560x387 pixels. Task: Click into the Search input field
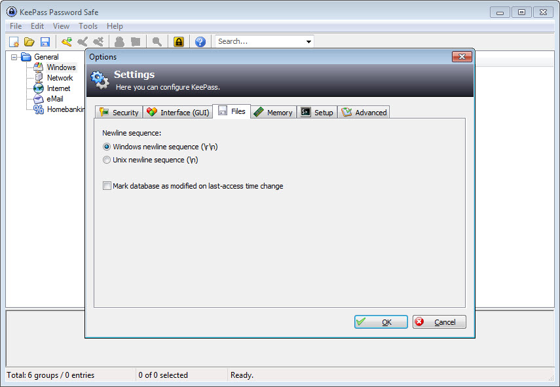[259, 41]
